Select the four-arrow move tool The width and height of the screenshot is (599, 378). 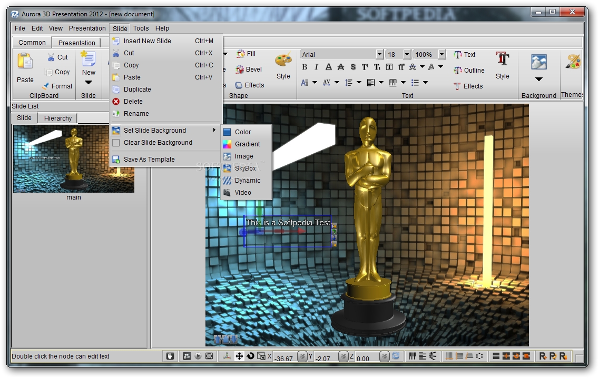239,356
